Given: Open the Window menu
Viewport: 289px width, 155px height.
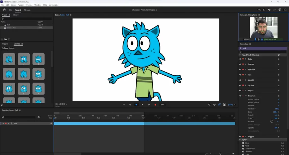Looking at the screenshot, I should [38, 5].
